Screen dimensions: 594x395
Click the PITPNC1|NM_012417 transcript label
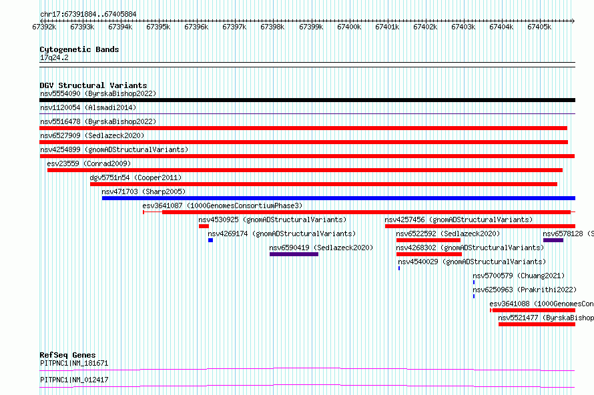pyautogui.click(x=74, y=380)
